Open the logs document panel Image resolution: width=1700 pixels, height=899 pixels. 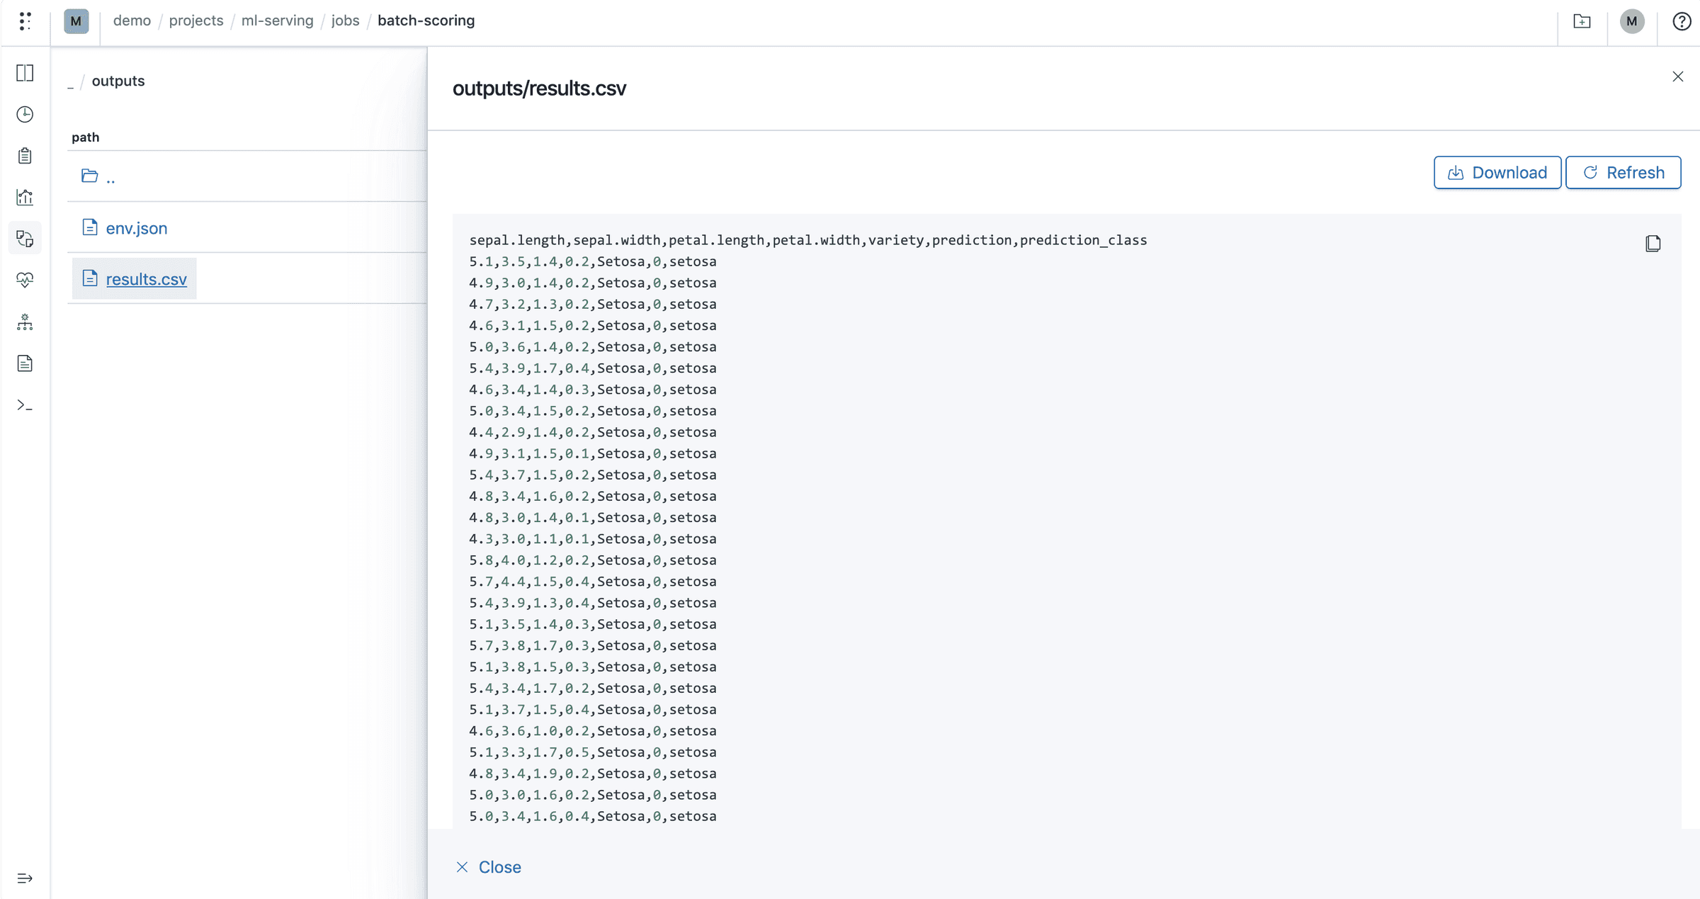coord(25,363)
